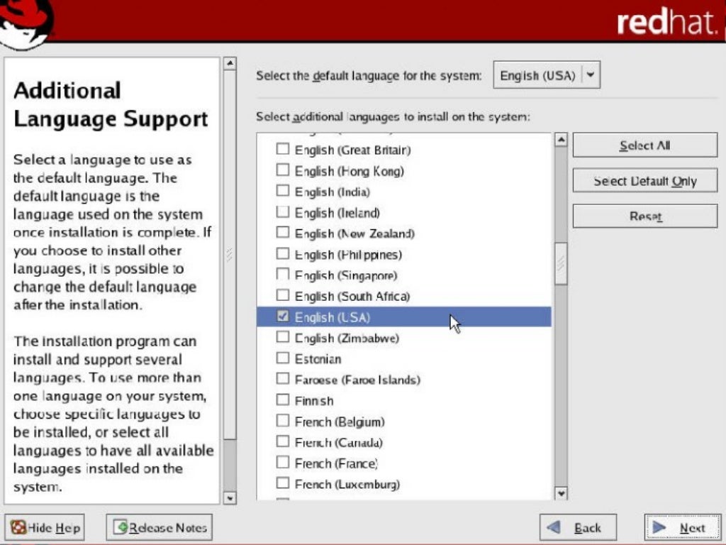The image size is (726, 545).
Task: Click up arrow of language list scrollbar
Action: click(562, 140)
